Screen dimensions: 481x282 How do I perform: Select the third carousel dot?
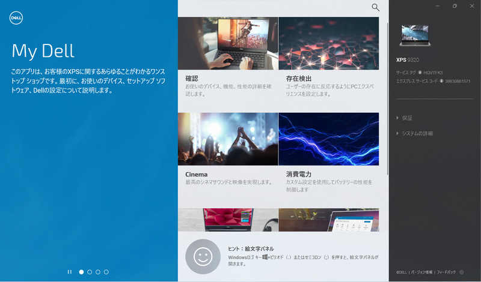(x=98, y=272)
